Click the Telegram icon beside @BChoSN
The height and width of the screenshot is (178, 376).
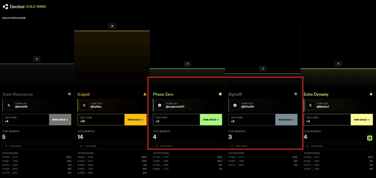click(235, 105)
